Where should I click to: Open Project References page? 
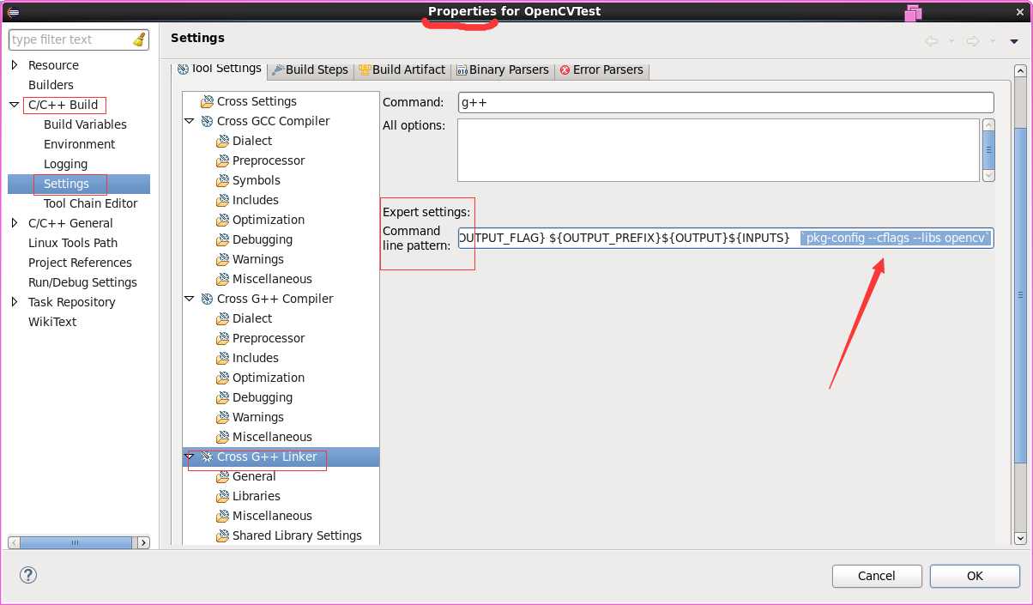click(80, 263)
